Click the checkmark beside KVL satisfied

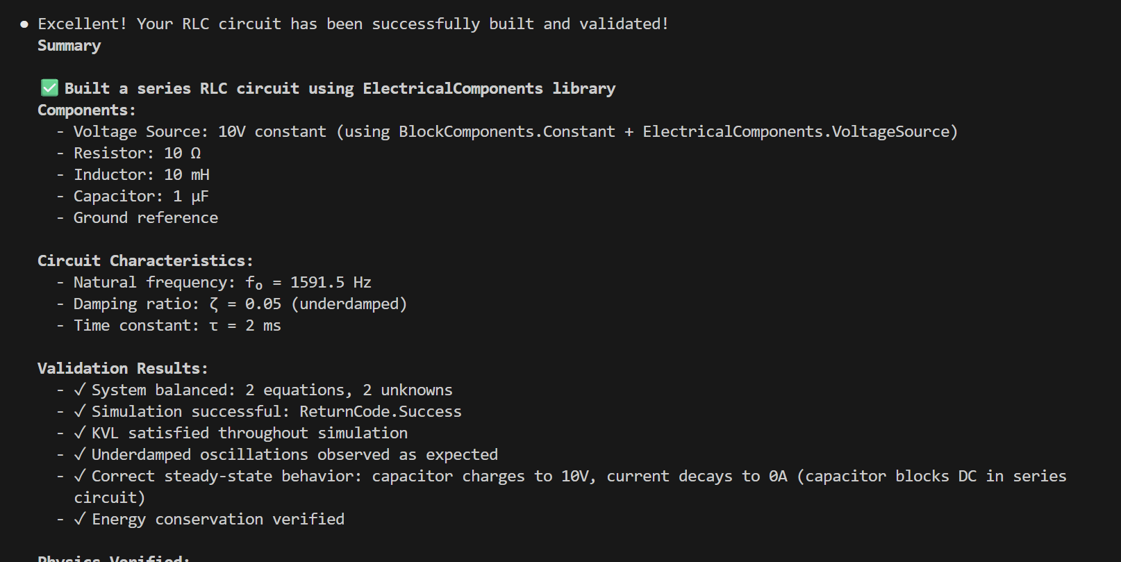point(80,433)
